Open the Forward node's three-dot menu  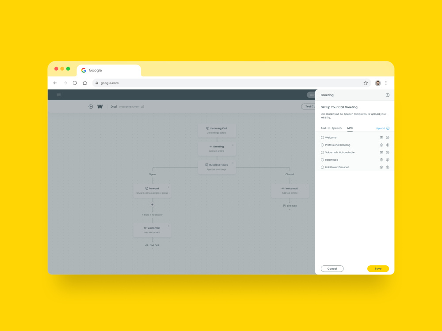pos(168,187)
